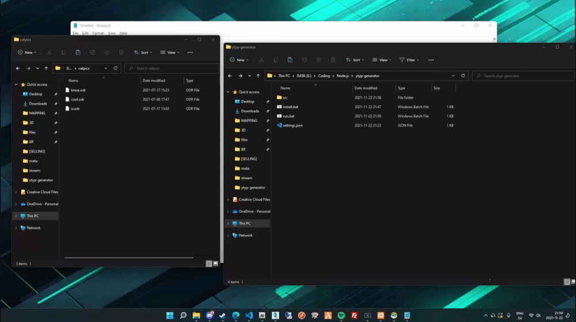Open more options in catpics toolbar

(190, 52)
